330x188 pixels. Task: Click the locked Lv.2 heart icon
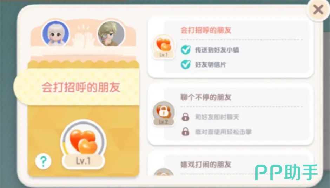click(164, 114)
